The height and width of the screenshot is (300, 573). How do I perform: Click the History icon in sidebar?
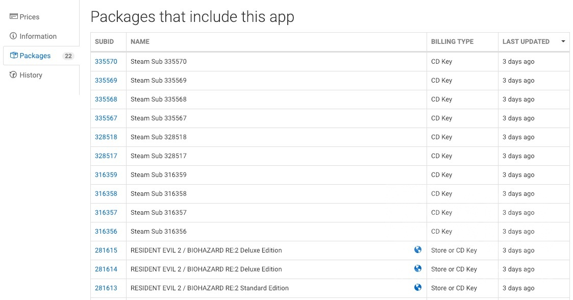(x=14, y=75)
